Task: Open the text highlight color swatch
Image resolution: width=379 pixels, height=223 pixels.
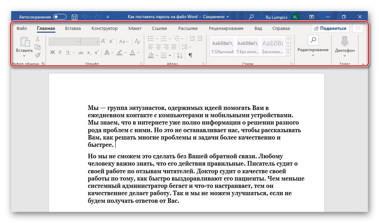Action: click(x=120, y=53)
